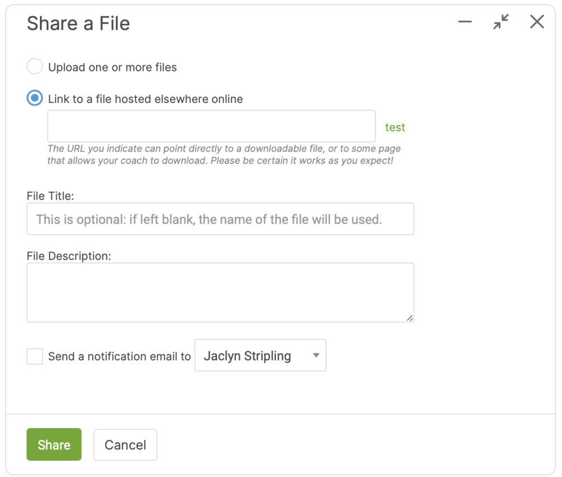Click the recipient dropdown arrow
Viewport: 562px width, 477px height.
pos(316,355)
